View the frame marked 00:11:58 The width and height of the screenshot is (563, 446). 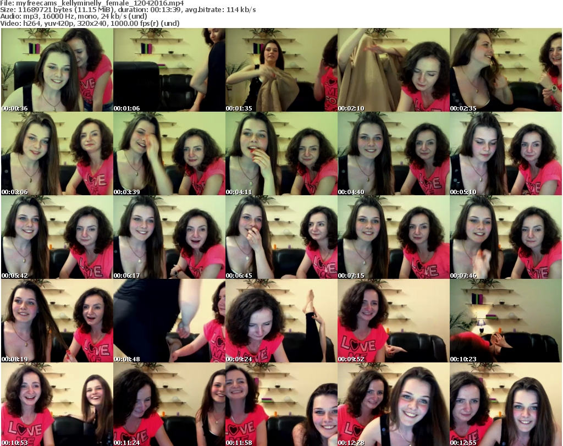pos(281,404)
